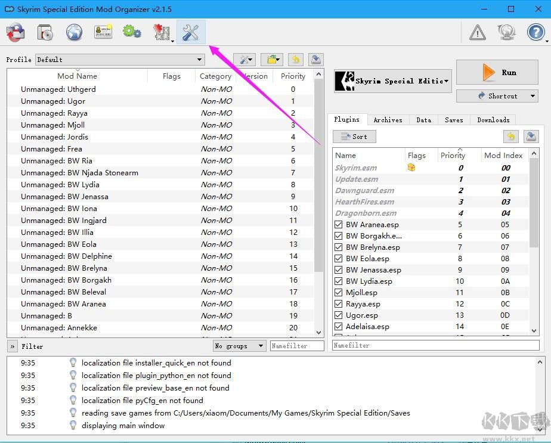The height and width of the screenshot is (443, 551).
Task: Click the warning triangle problems icon
Action: click(477, 32)
